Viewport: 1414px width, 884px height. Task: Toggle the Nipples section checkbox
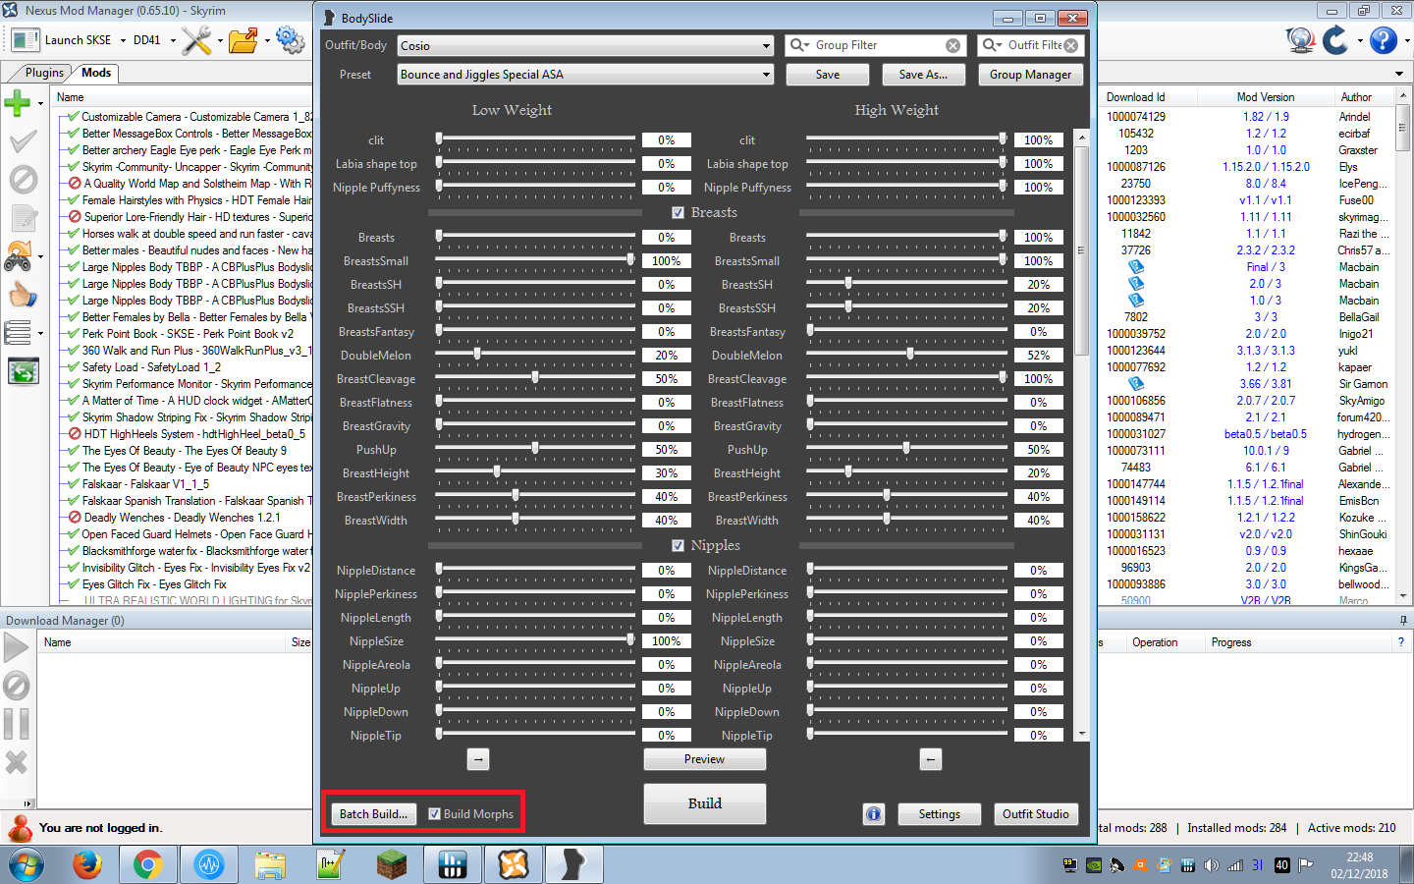click(678, 546)
